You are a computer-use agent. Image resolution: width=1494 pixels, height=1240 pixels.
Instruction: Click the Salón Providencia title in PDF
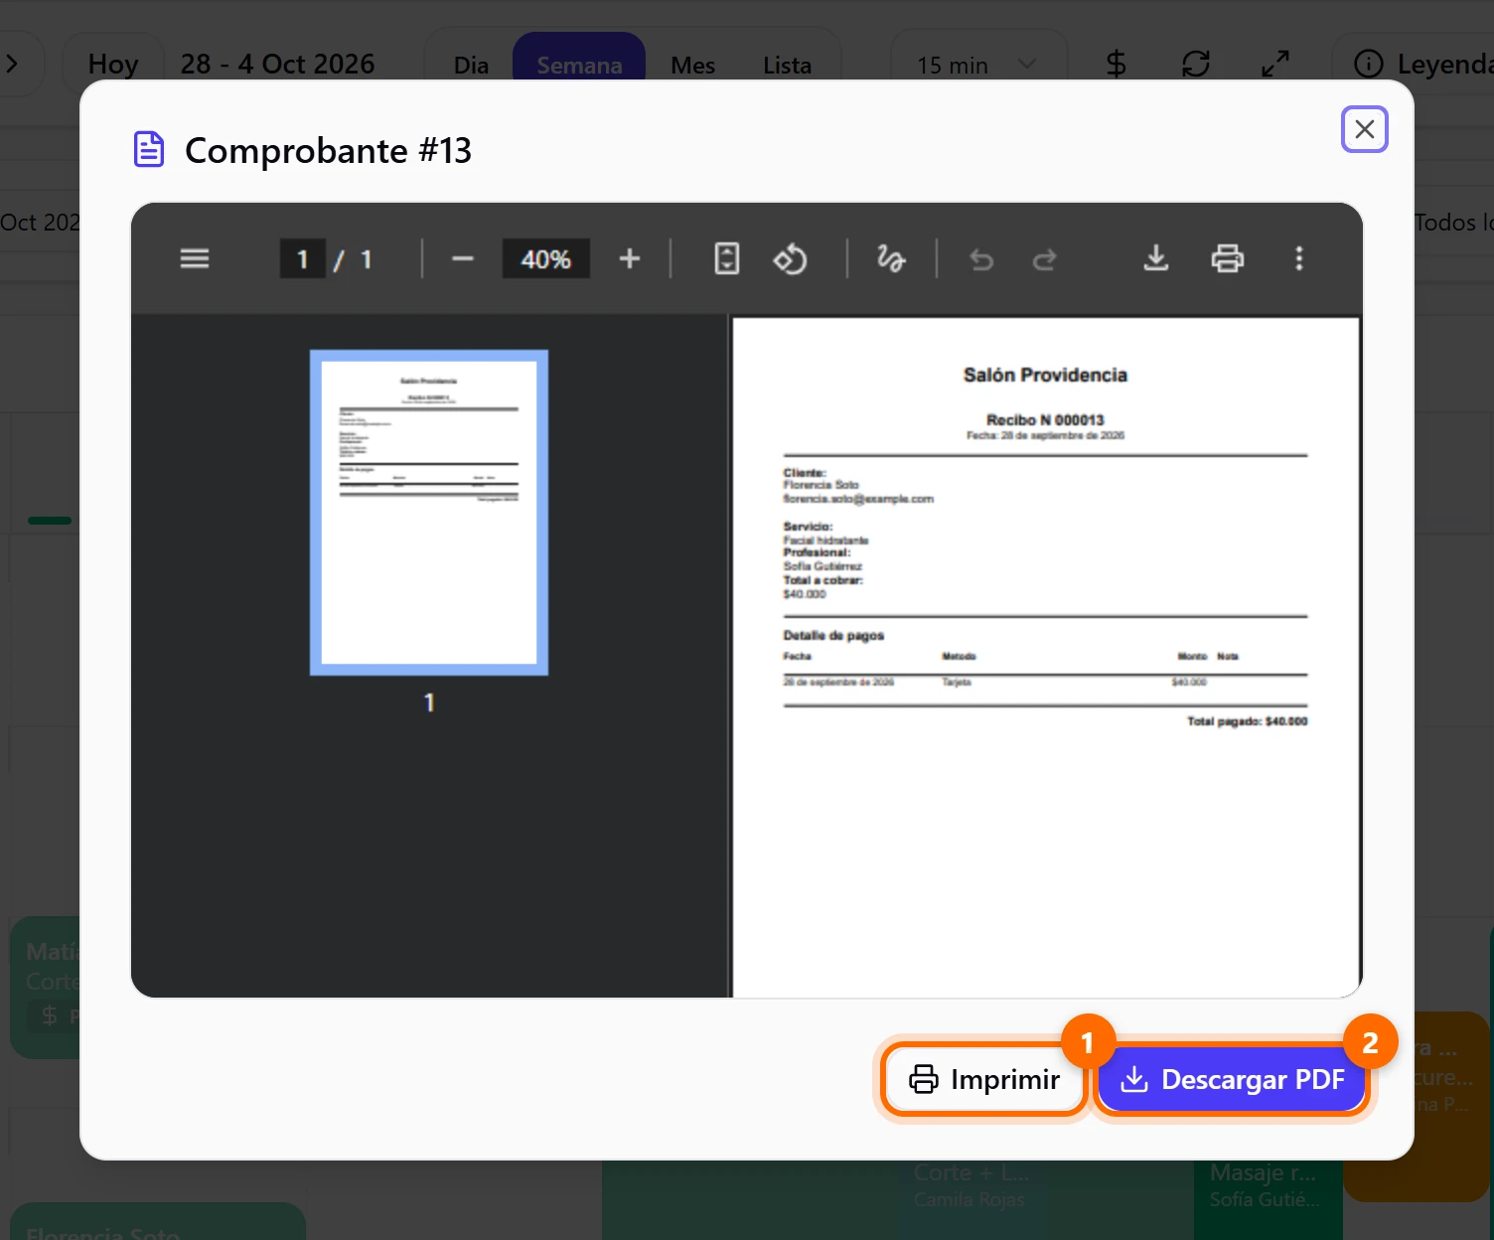point(1045,375)
